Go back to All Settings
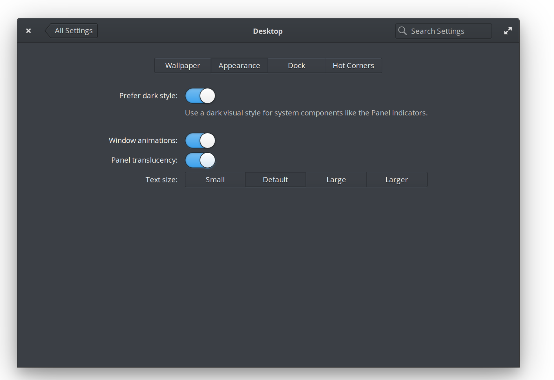Image resolution: width=554 pixels, height=380 pixels. pos(71,31)
